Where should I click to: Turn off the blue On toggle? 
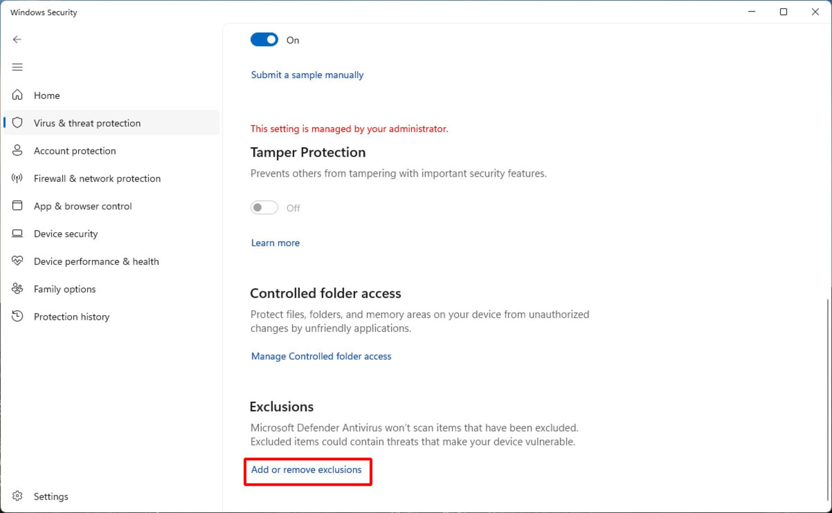264,39
